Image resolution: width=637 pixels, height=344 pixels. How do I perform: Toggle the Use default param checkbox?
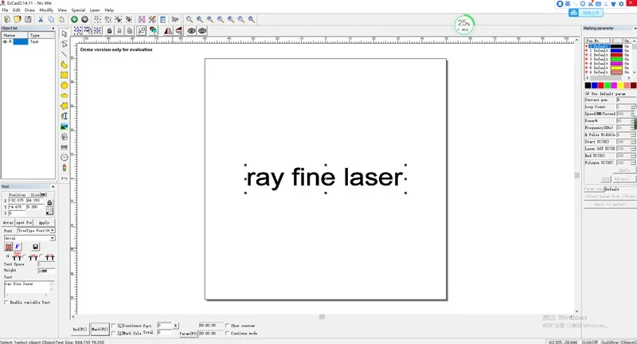point(588,93)
